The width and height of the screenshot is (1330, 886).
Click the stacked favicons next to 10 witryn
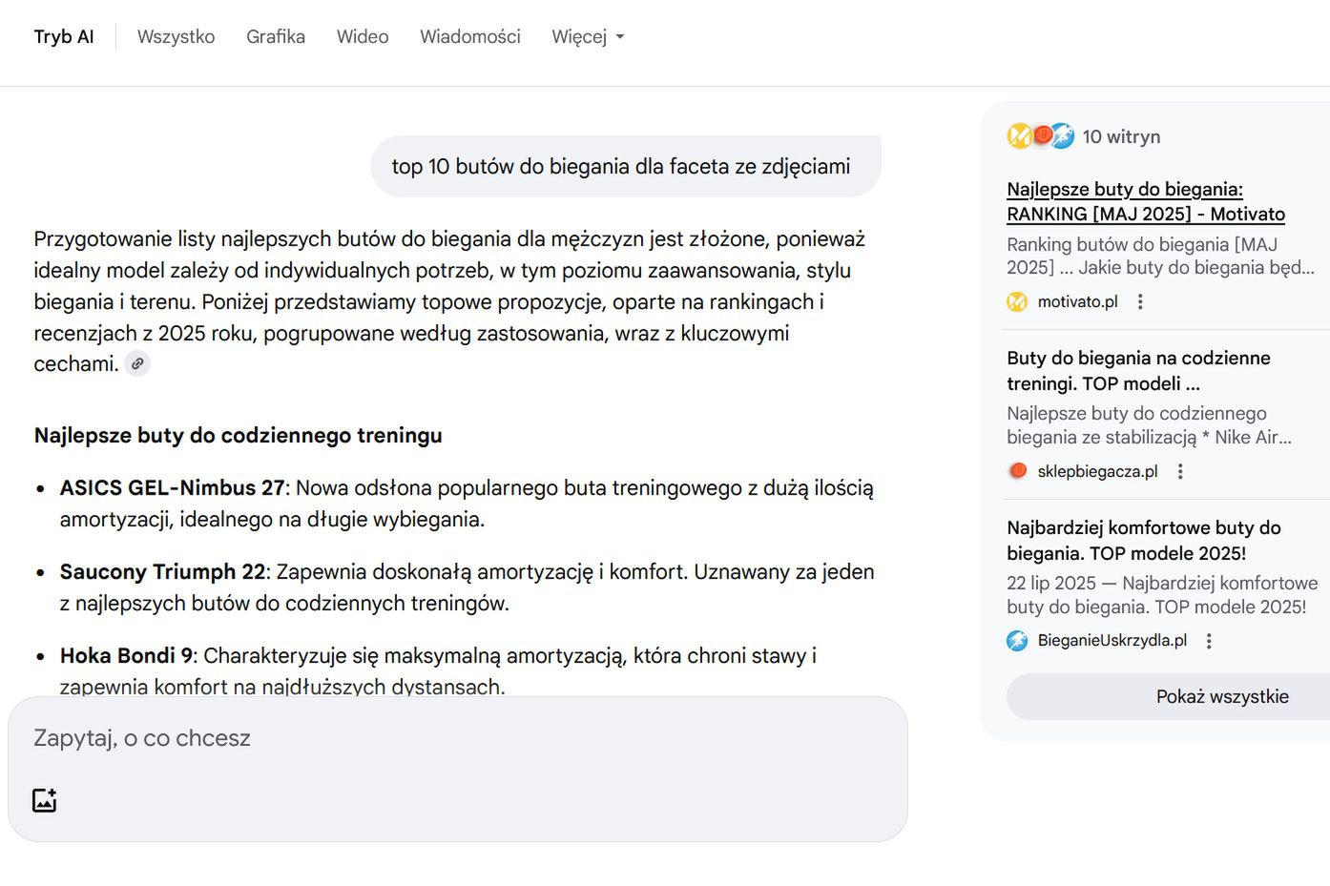pos(1041,135)
